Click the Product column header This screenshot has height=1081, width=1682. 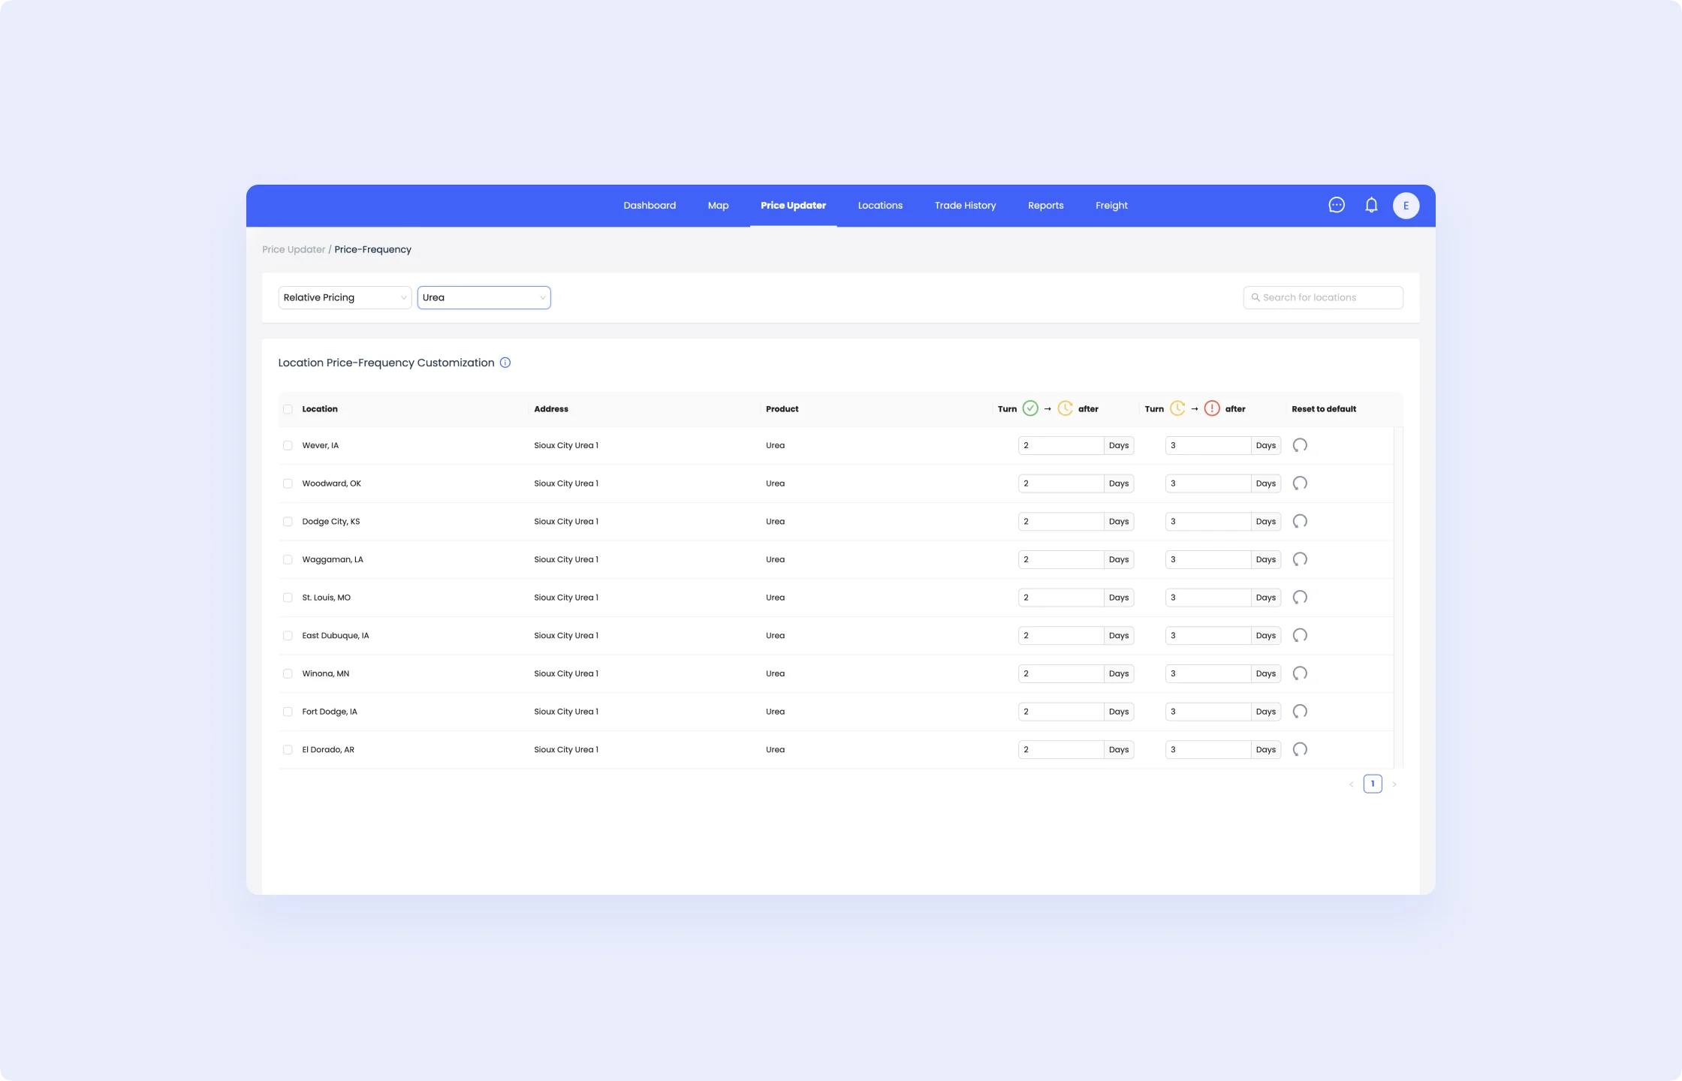782,409
